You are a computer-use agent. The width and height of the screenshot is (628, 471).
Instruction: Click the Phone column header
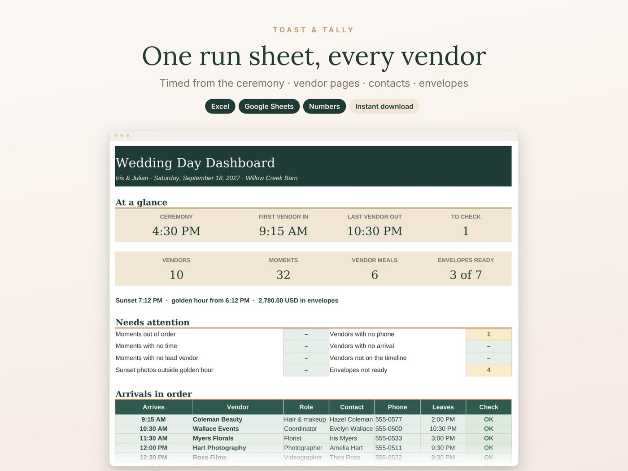pyautogui.click(x=397, y=407)
